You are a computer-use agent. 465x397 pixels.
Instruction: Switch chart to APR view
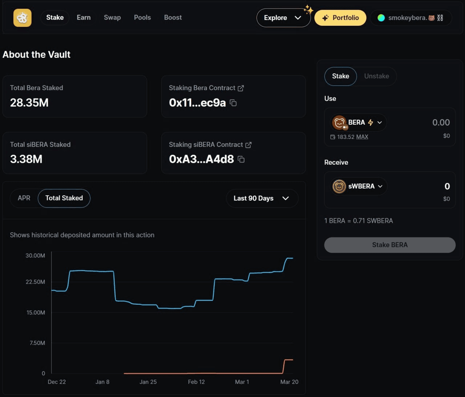(x=24, y=198)
